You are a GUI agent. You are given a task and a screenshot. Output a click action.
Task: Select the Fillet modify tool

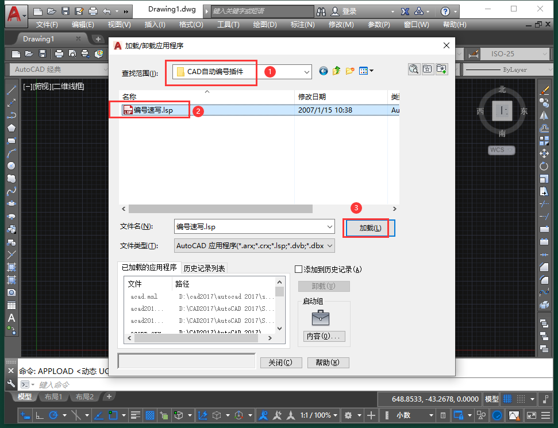[544, 280]
